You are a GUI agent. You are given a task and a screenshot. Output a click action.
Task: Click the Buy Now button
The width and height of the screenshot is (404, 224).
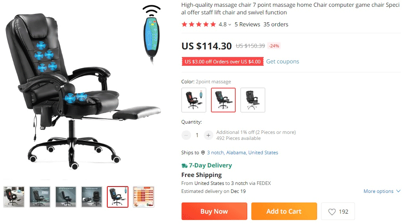point(214,211)
